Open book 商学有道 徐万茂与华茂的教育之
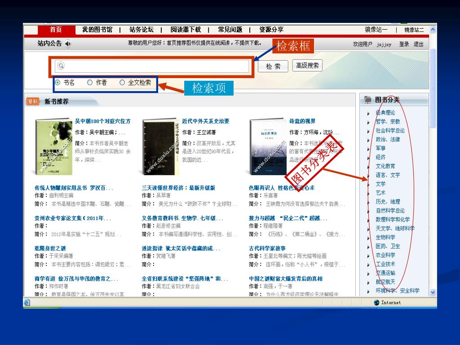Image resolution: width=460 pixels, height=345 pixels. pyautogui.click(x=76, y=279)
